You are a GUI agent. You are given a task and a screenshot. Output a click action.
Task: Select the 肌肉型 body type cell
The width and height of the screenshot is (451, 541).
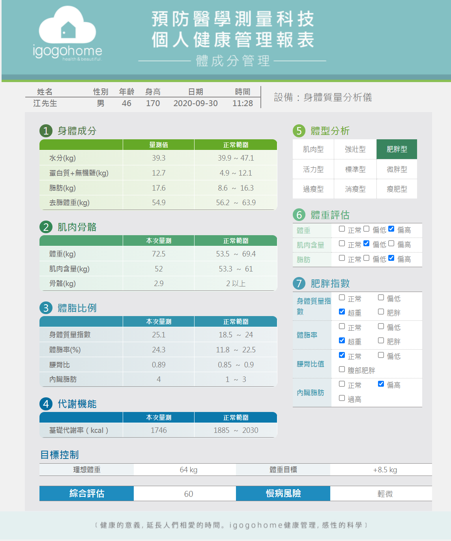(x=313, y=149)
